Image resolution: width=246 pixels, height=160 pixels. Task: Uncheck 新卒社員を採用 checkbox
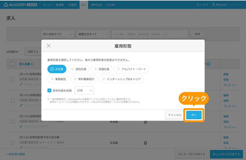point(49,91)
